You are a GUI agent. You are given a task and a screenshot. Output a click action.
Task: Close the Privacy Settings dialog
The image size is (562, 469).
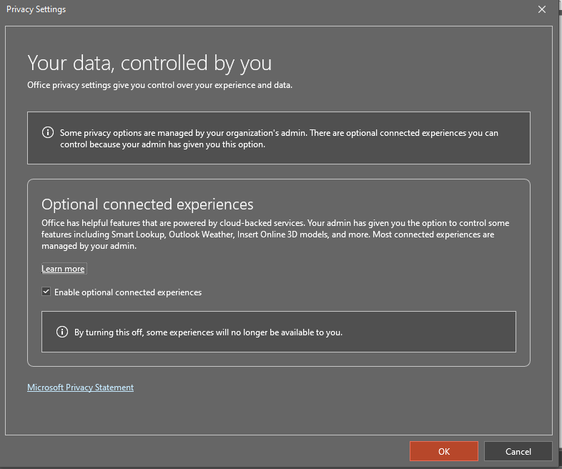(x=542, y=9)
